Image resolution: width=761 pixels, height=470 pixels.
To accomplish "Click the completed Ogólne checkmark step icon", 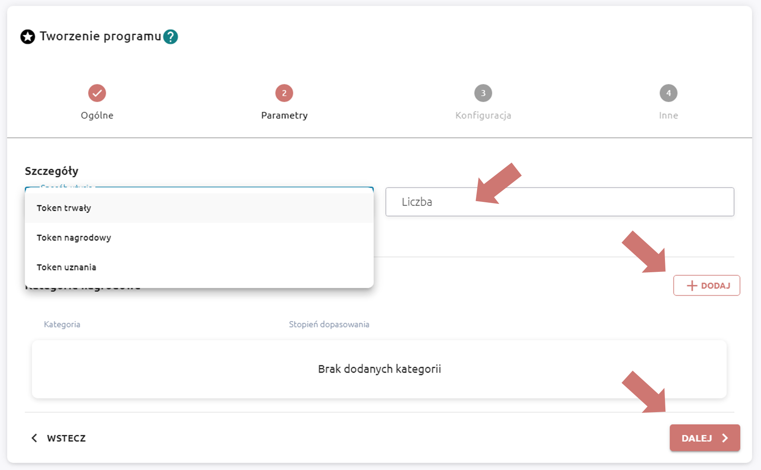I will click(x=97, y=93).
